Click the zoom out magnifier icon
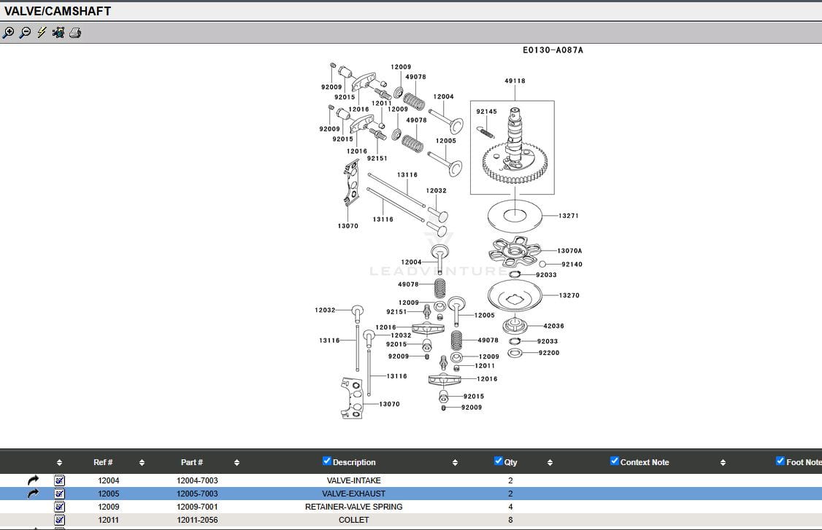The height and width of the screenshot is (530, 822). tap(25, 32)
